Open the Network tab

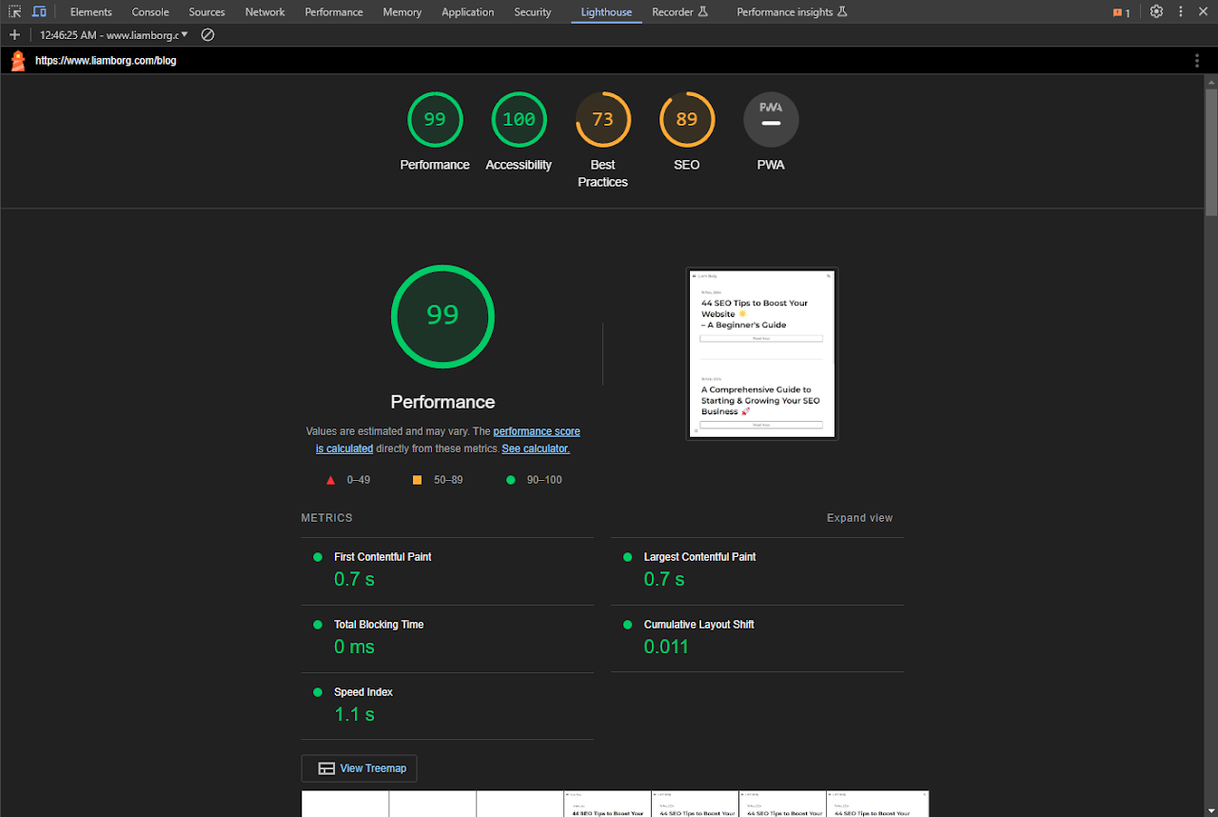(x=265, y=11)
